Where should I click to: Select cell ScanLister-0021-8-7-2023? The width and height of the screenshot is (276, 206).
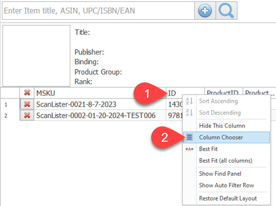point(100,104)
